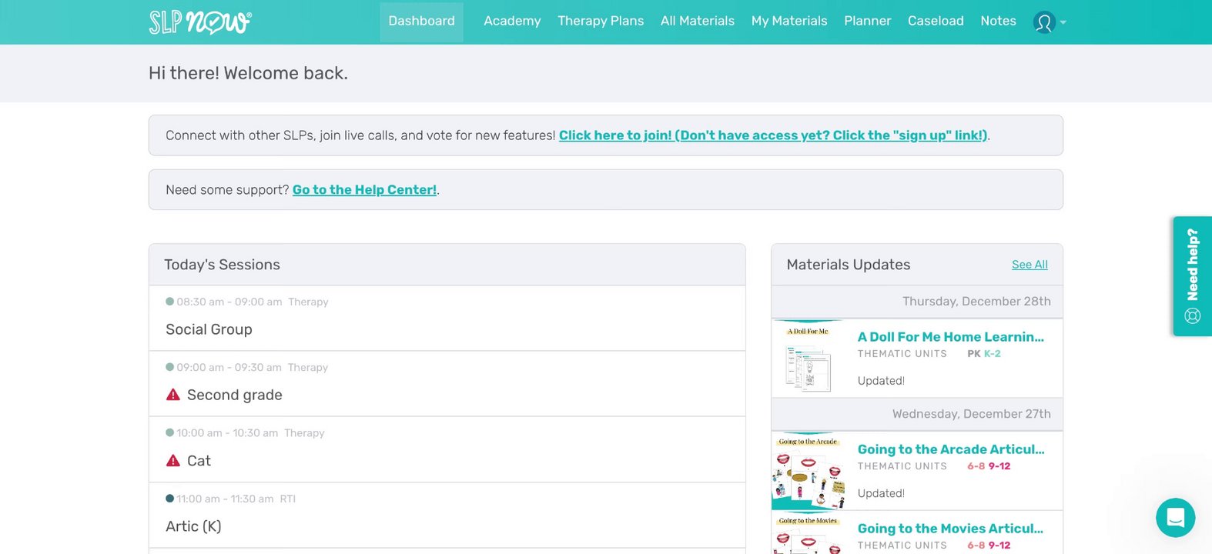1212x554 pixels.
Task: Click the Thursday, December 28th date header
Action: click(x=976, y=302)
